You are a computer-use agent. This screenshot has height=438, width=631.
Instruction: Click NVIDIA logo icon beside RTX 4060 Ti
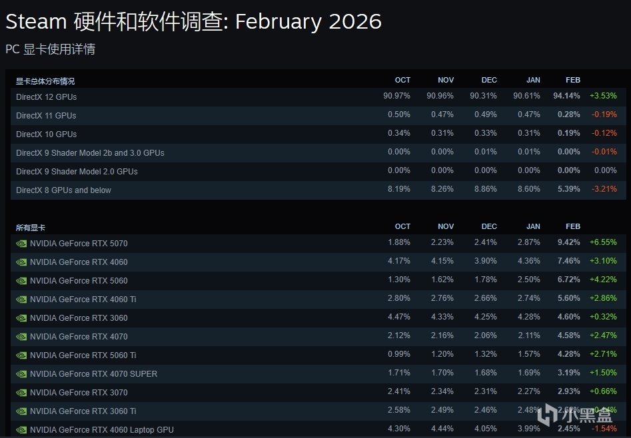click(21, 300)
